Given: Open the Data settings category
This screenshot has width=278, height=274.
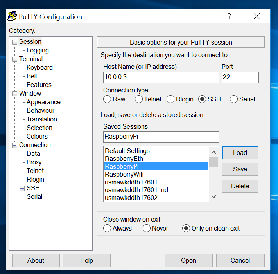Looking at the screenshot, I should (x=33, y=153).
